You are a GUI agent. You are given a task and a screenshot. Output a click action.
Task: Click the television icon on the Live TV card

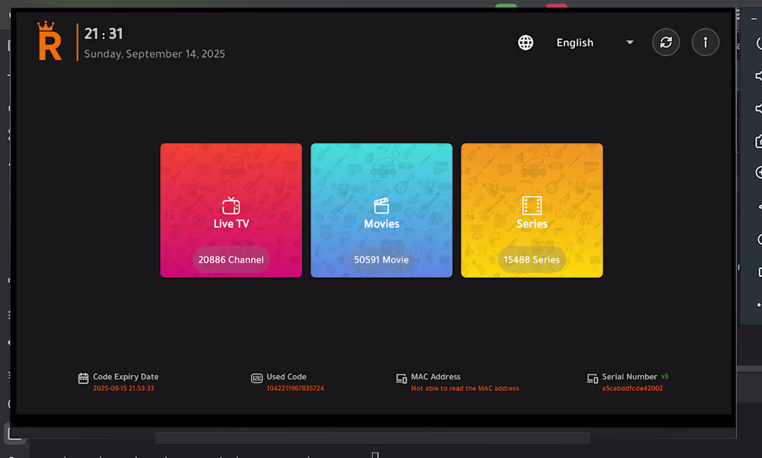(x=231, y=204)
